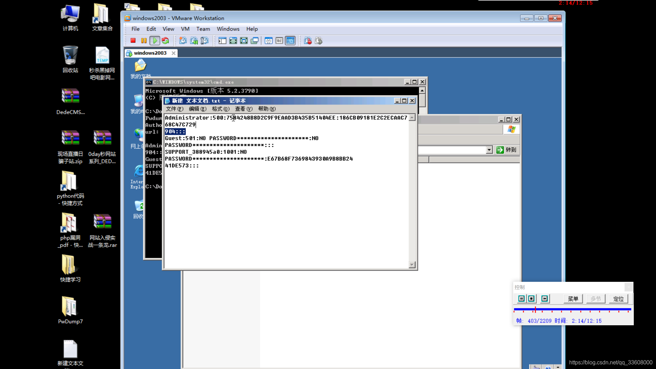Open Notepad's 查看(V) menu
Screen dimensions: 656x369
point(244,109)
